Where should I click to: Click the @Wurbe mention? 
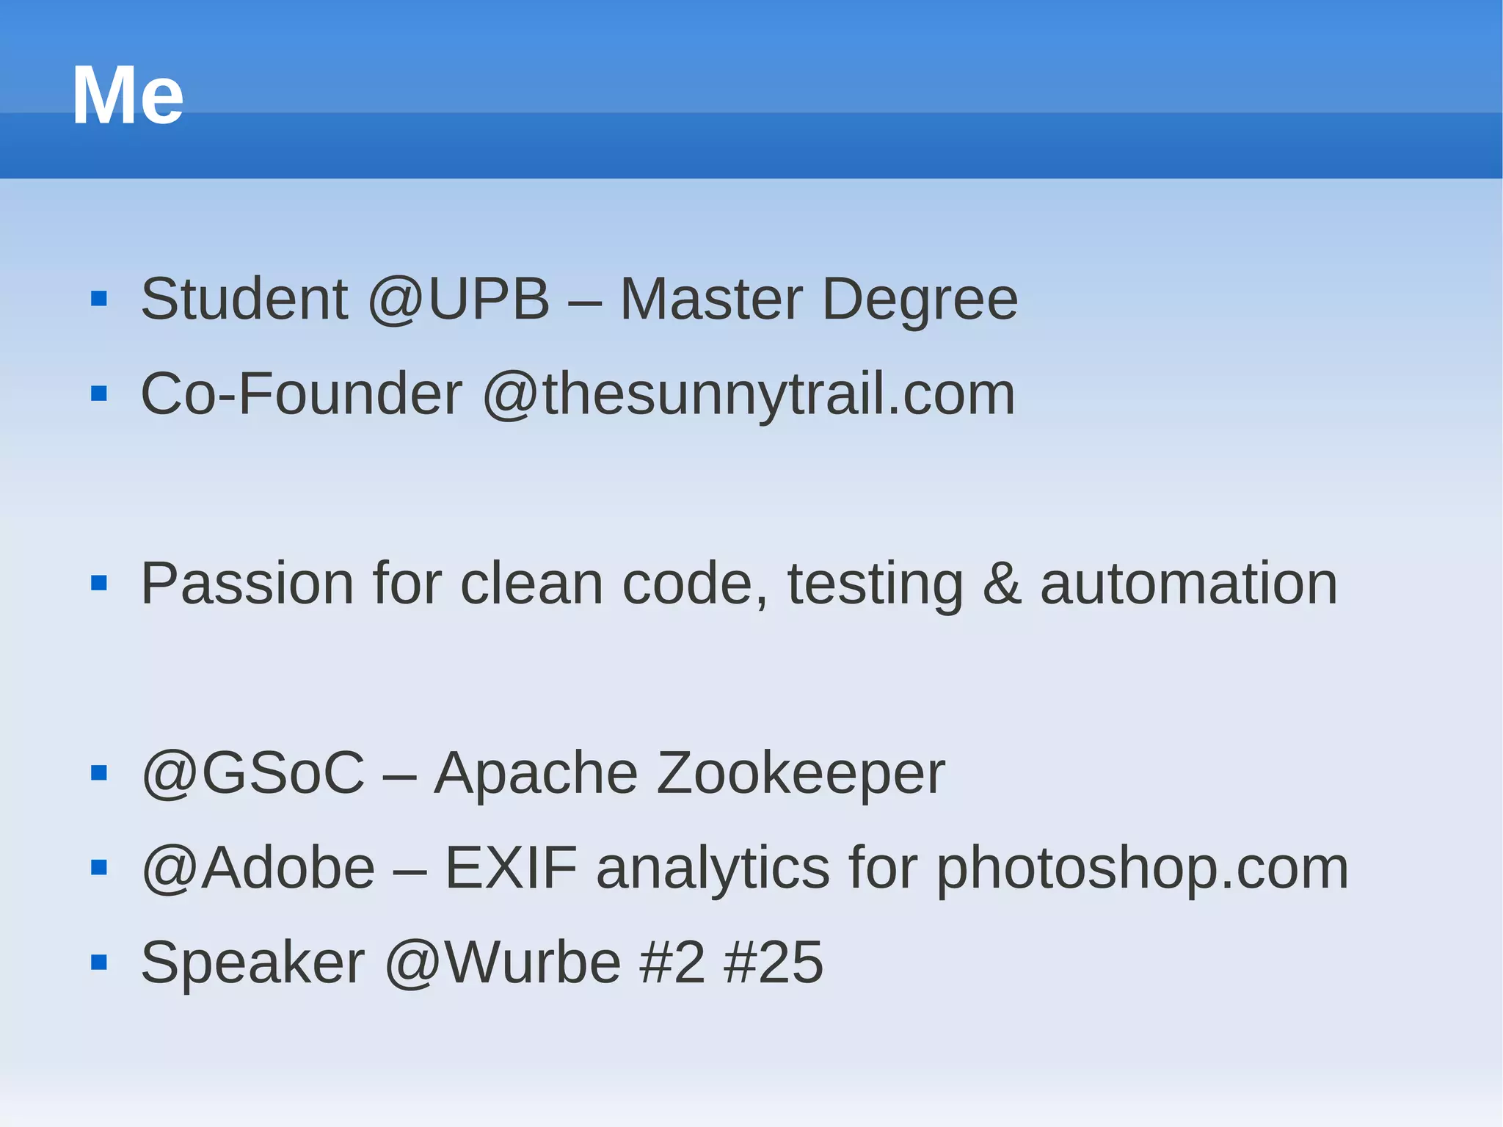pyautogui.click(x=503, y=963)
